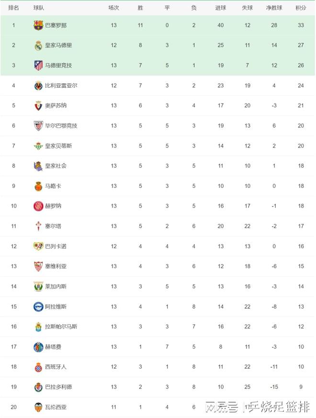Click the 积分 column header

tap(301, 8)
